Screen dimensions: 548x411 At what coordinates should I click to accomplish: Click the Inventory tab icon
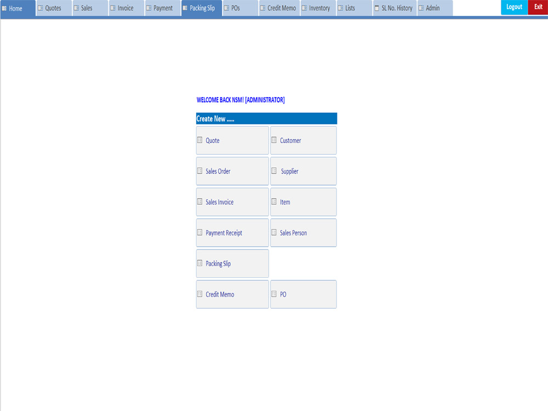(x=304, y=8)
